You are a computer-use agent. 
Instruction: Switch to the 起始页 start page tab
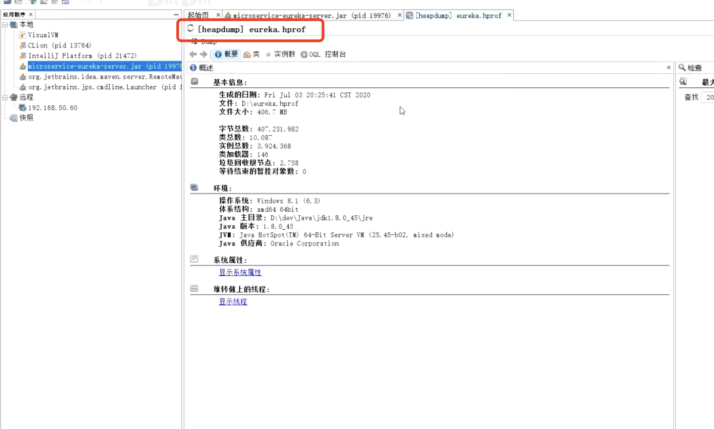(x=199, y=15)
